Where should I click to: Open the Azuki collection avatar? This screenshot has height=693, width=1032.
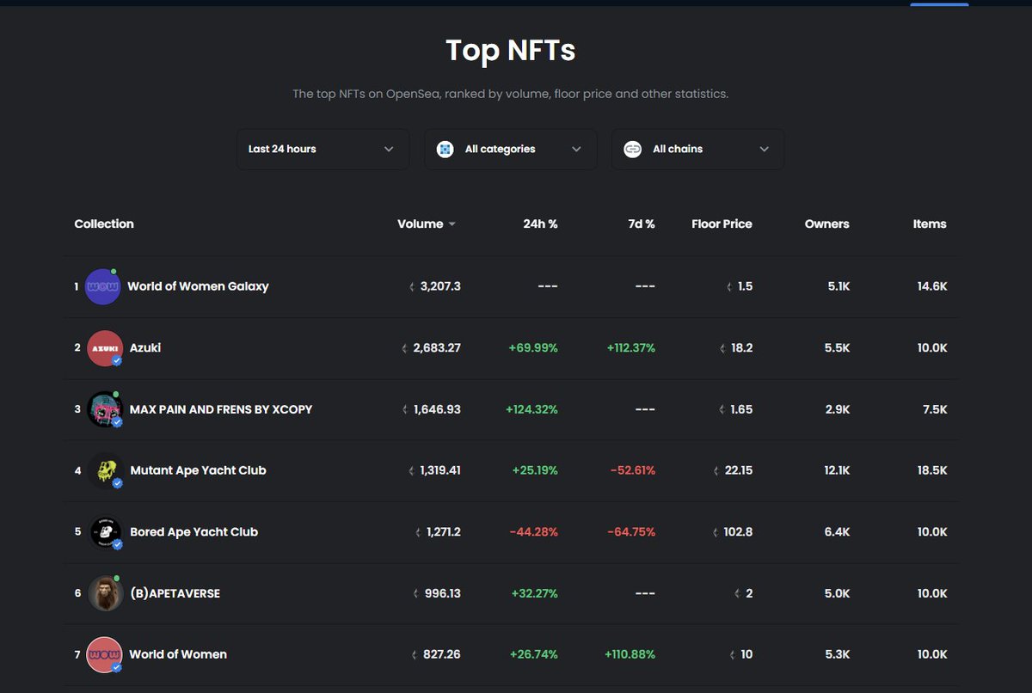coord(105,348)
